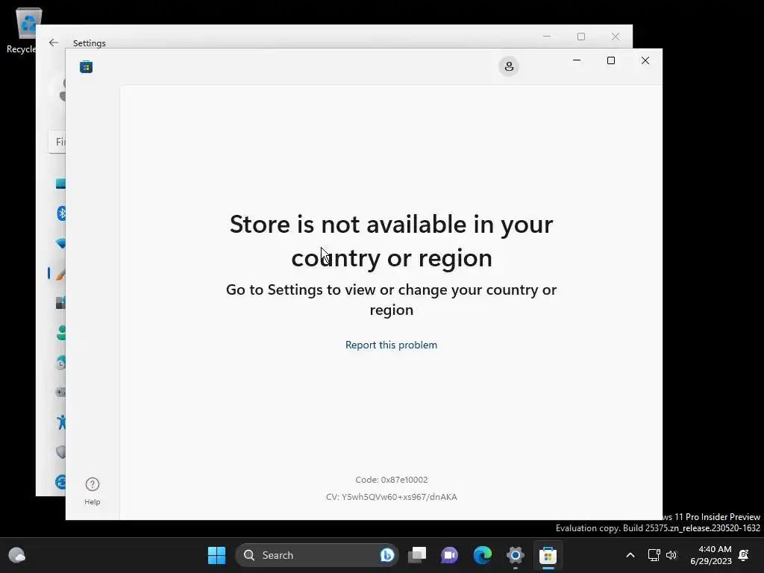This screenshot has height=573, width=764.
Task: Switch to Settings app on taskbar
Action: click(x=515, y=555)
